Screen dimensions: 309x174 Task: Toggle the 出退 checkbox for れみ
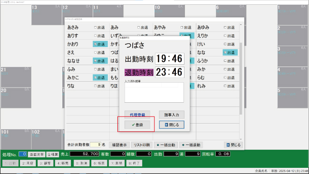tap(225, 86)
